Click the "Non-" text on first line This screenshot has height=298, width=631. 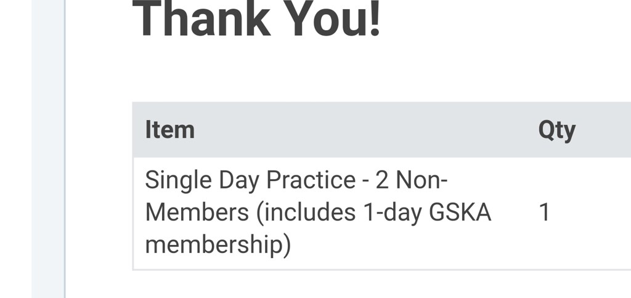[421, 180]
